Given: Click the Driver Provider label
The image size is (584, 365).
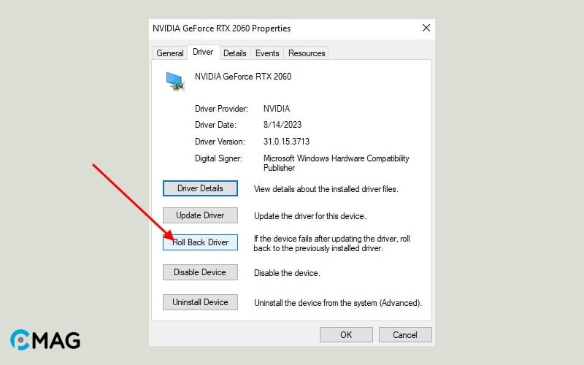Looking at the screenshot, I should point(221,109).
